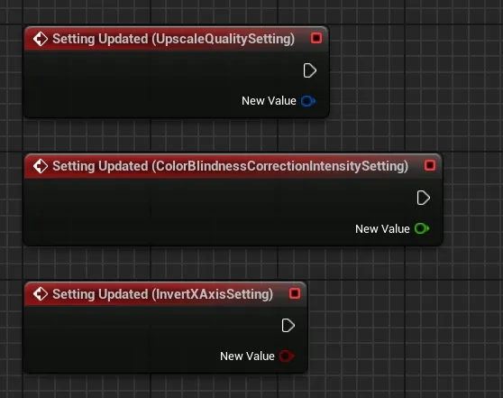Viewport: 503px width, 398px height.
Task: Click the execution output pin of UpscaleQualitySetting
Action: tap(310, 70)
